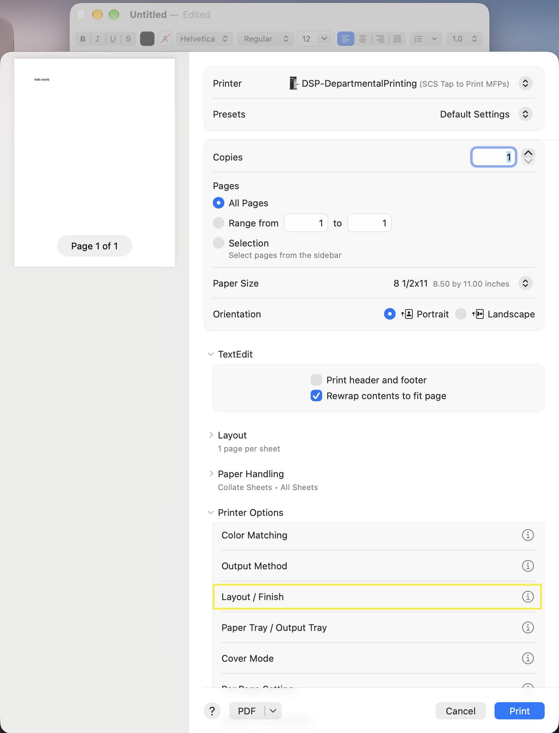Cancel the print dialog
Viewport: 559px width, 733px height.
pyautogui.click(x=460, y=711)
